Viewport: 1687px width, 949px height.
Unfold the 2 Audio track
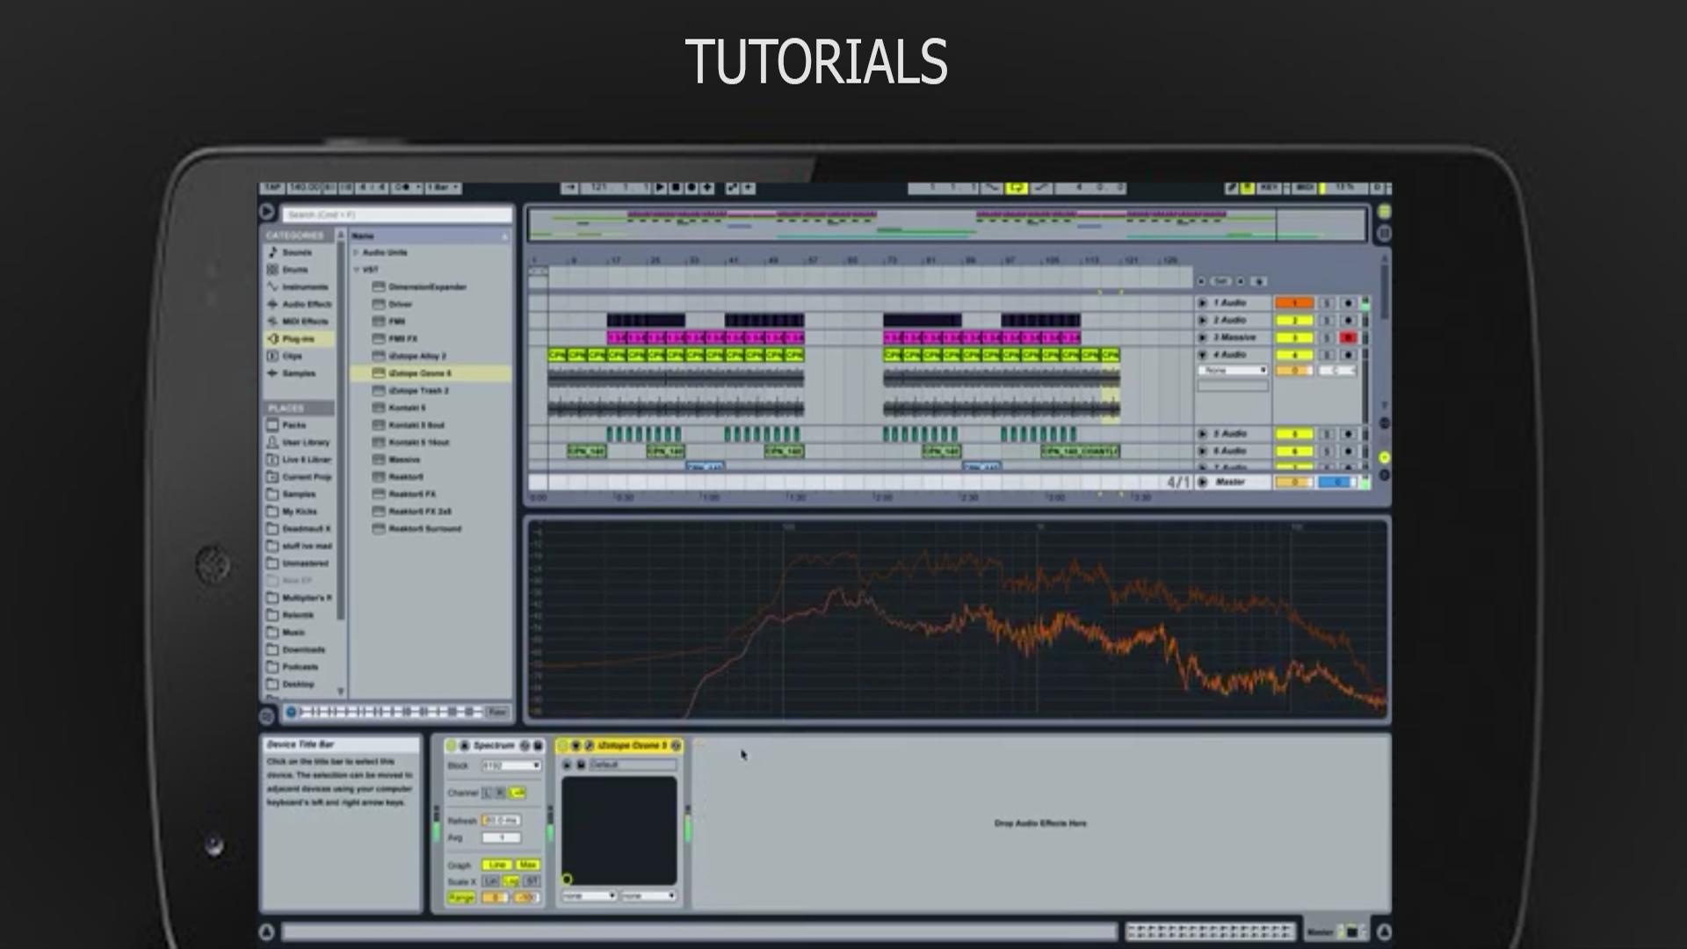click(x=1203, y=321)
